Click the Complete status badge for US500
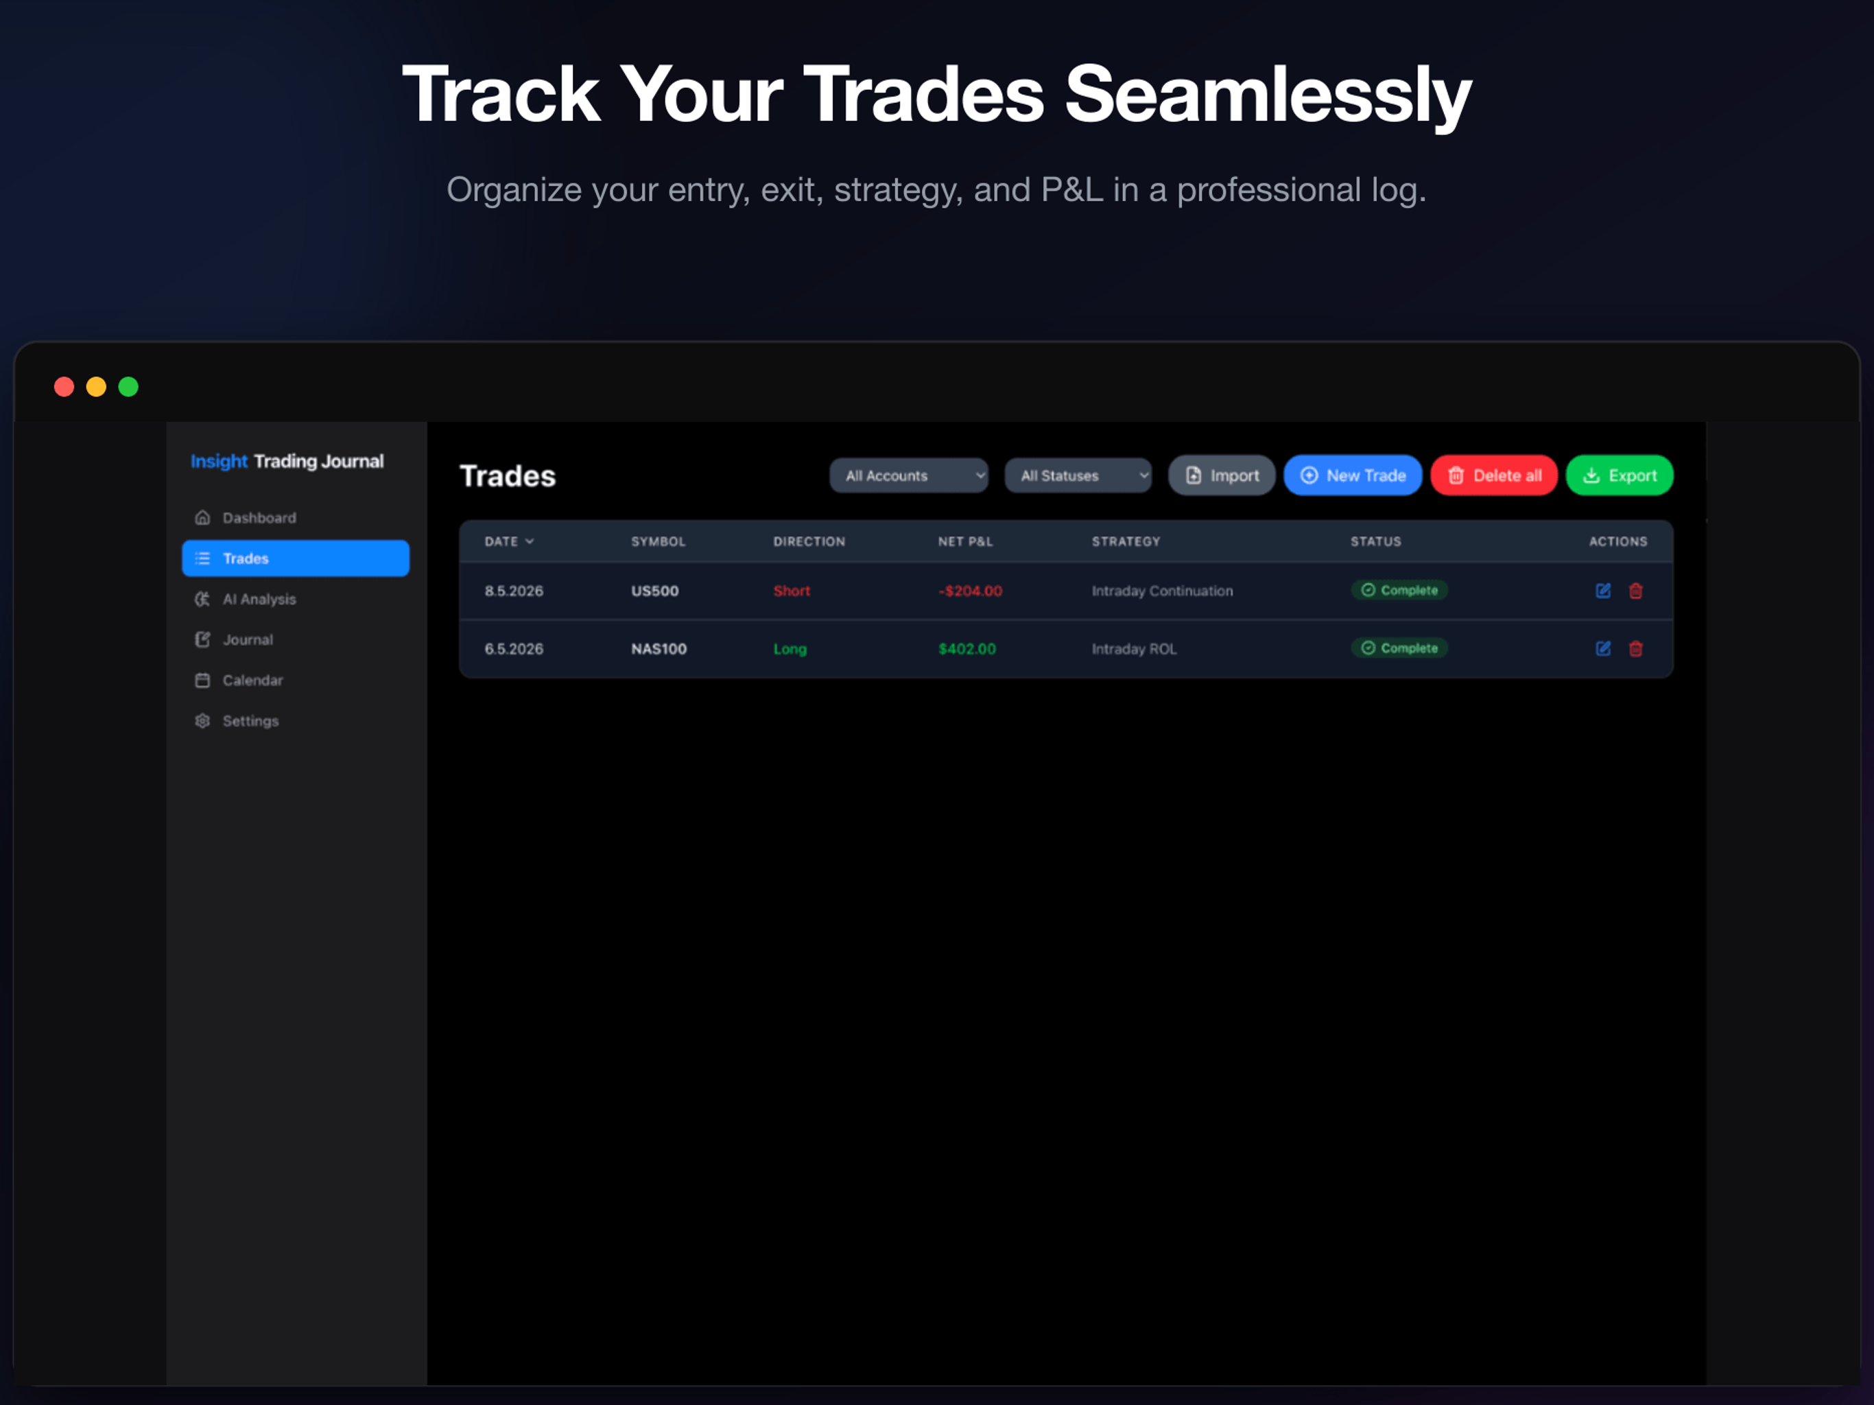This screenshot has width=1874, height=1405. [x=1399, y=590]
